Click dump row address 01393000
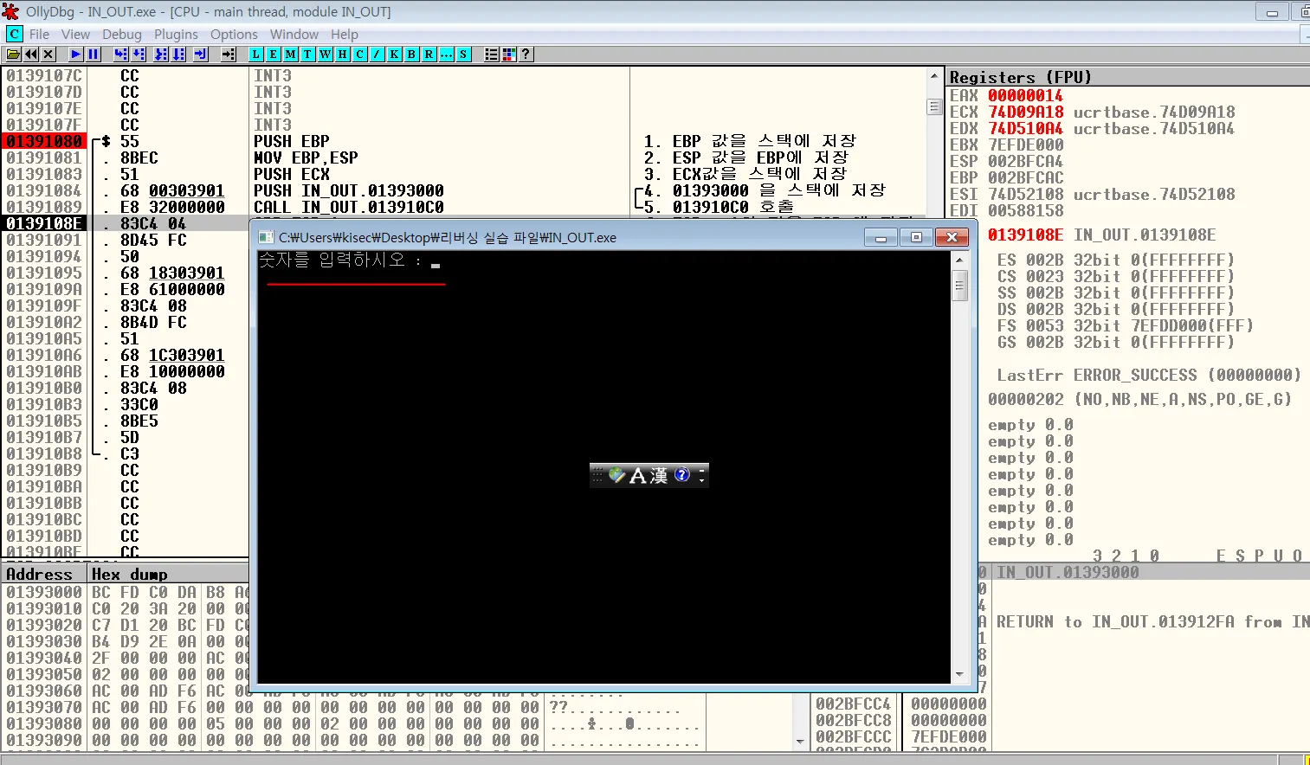1310x765 pixels. click(x=44, y=592)
